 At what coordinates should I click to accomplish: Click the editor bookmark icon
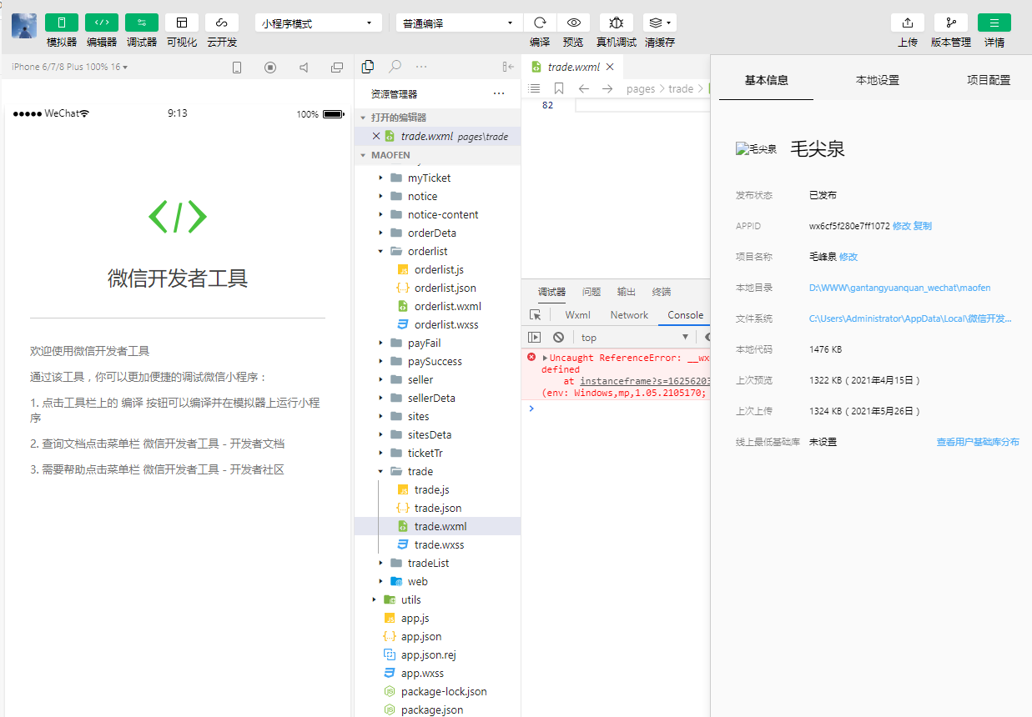pyautogui.click(x=559, y=88)
